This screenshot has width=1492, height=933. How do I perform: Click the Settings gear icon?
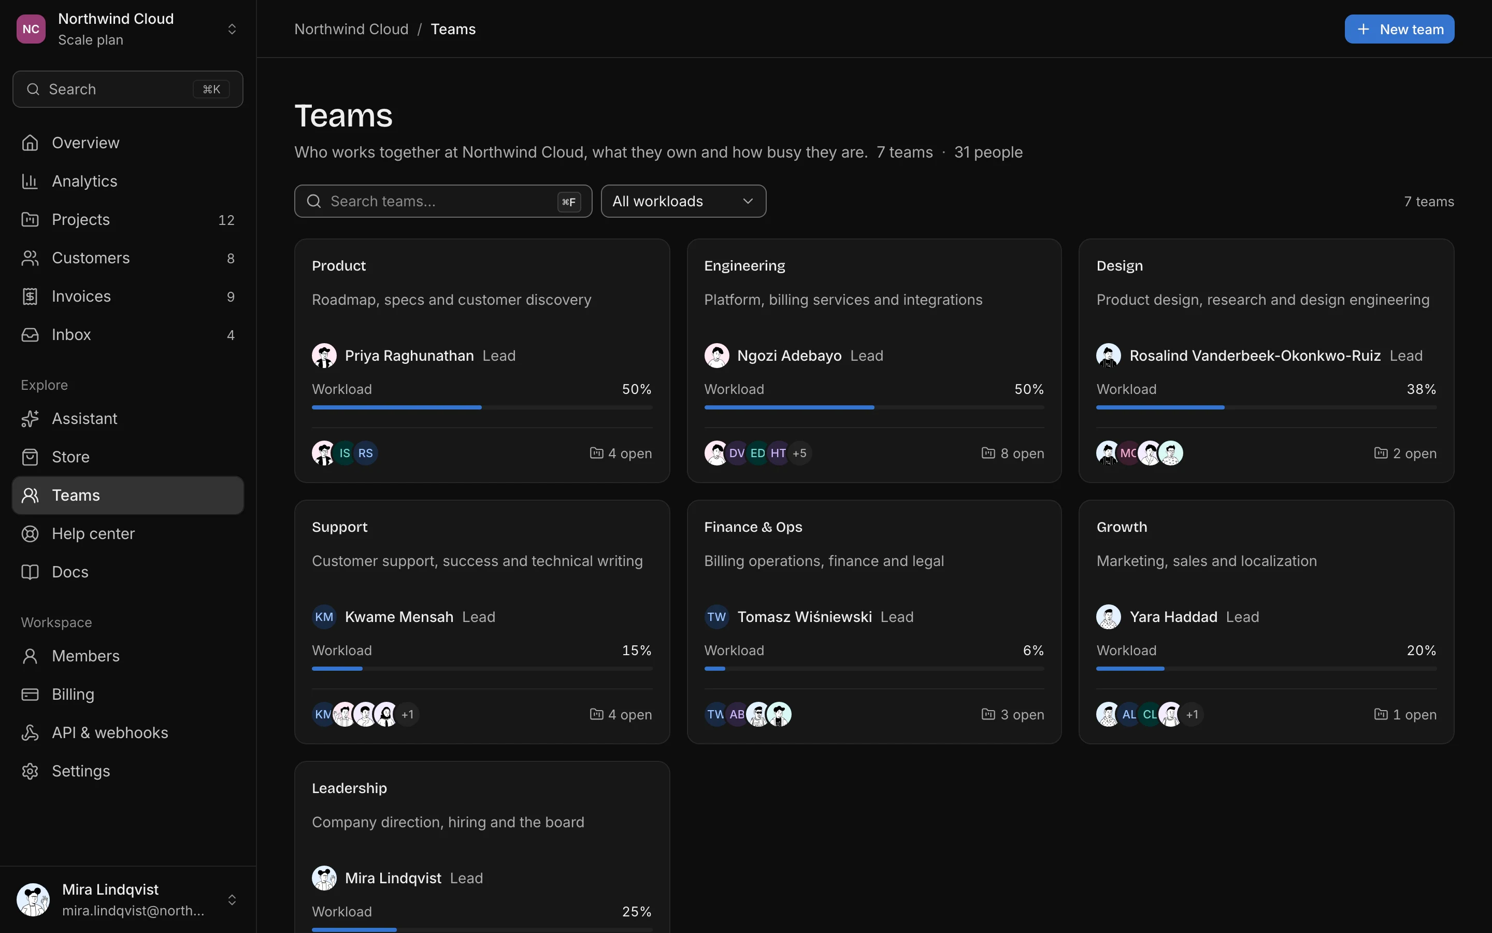pyautogui.click(x=30, y=771)
